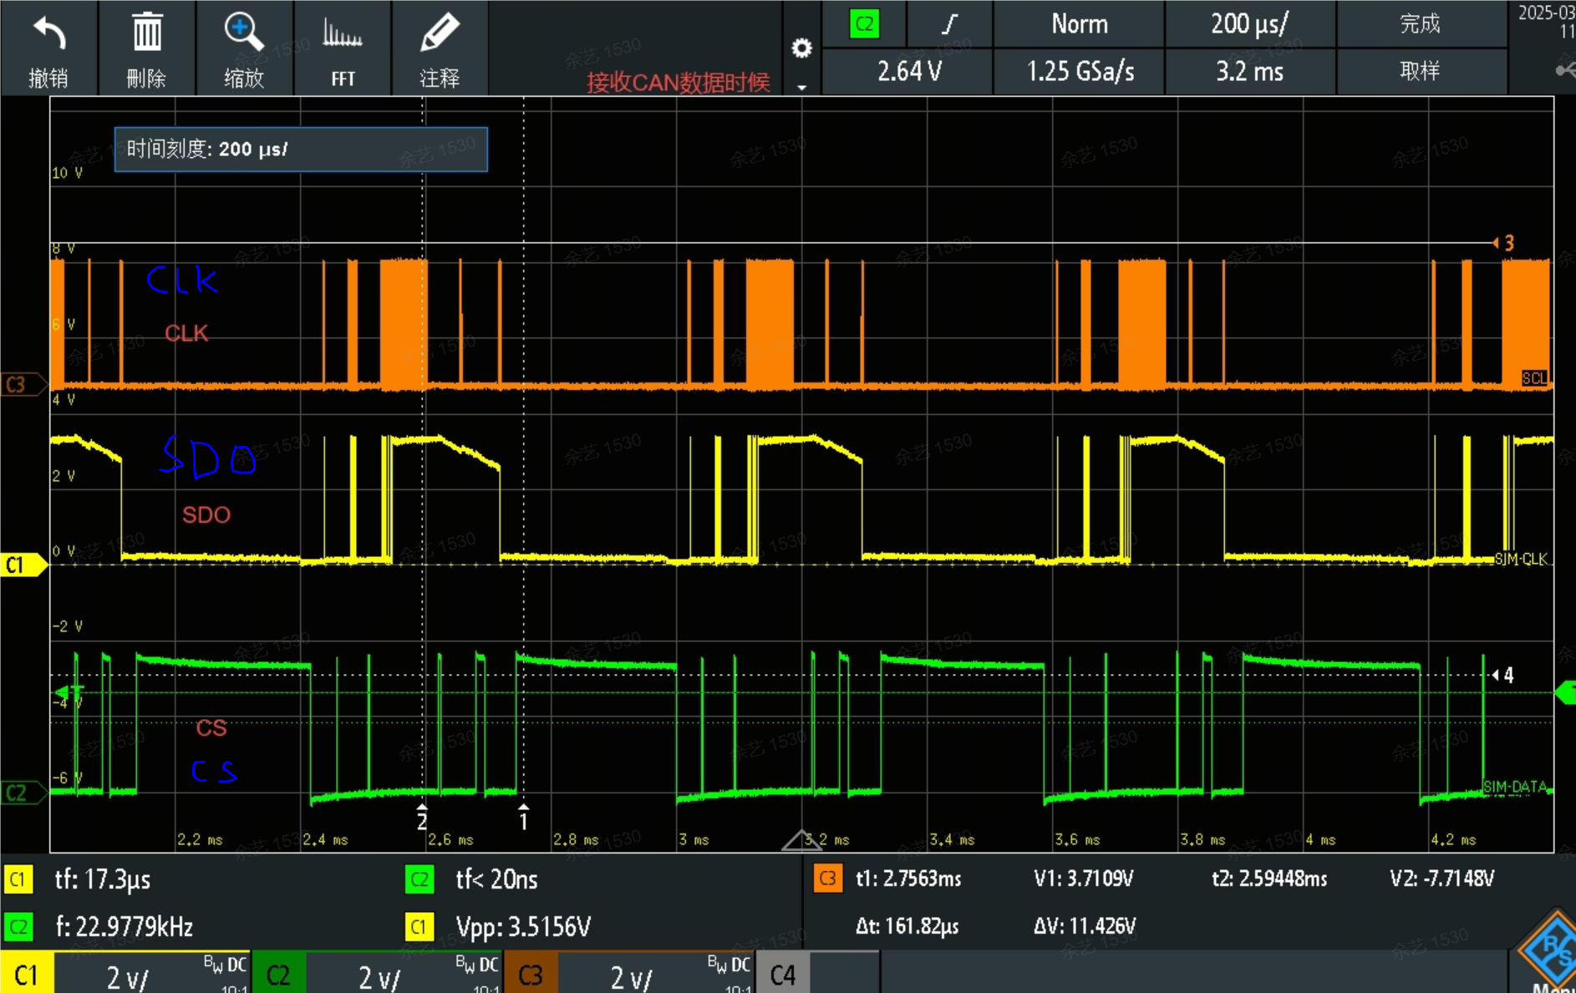This screenshot has height=993, width=1576.
Task: Select the annotation (注释) pencil tool
Action: click(x=440, y=32)
